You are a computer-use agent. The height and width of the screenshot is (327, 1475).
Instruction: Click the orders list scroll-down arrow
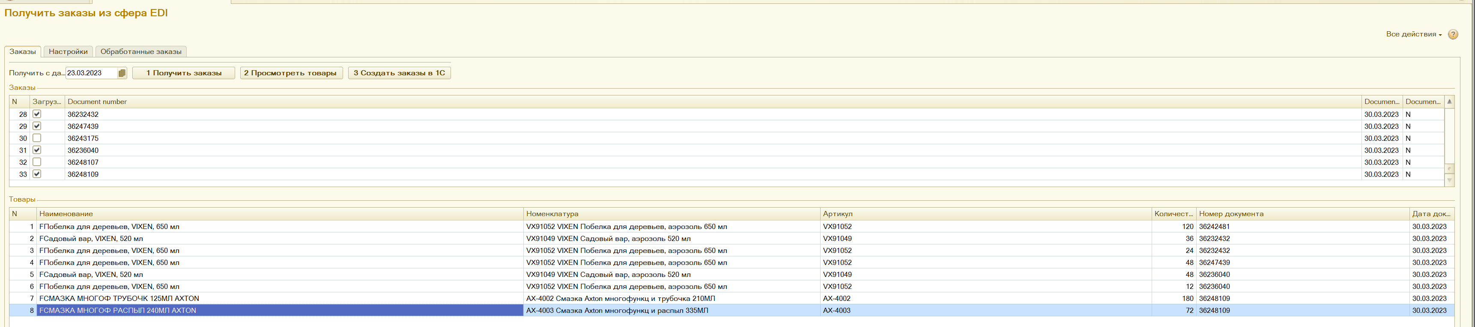(x=1449, y=180)
